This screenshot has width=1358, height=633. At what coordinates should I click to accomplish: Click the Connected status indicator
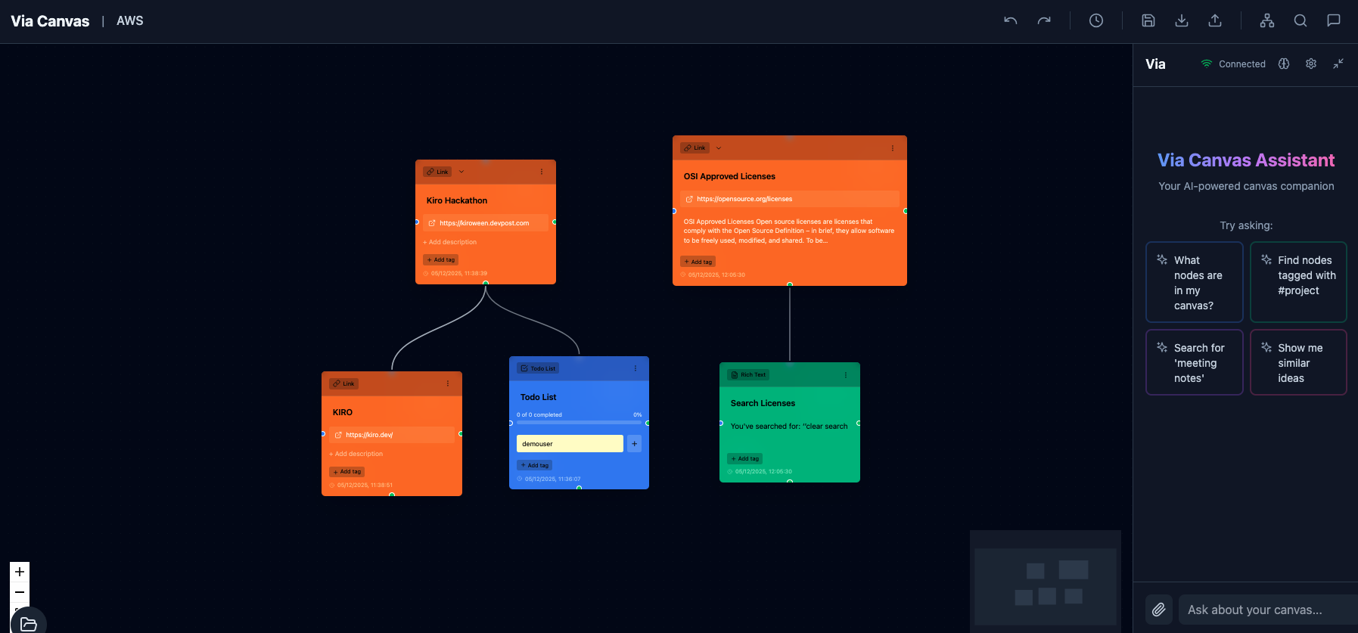coord(1233,64)
